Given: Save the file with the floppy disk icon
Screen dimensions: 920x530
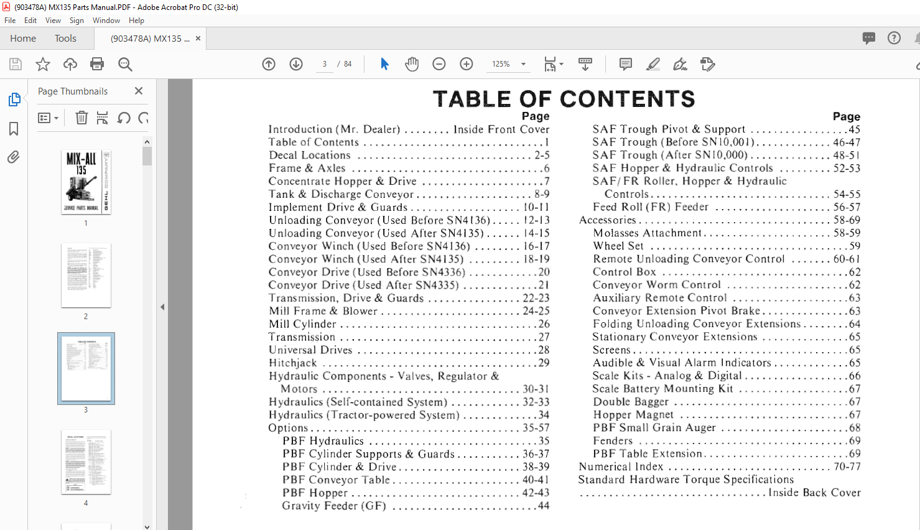Looking at the screenshot, I should 16,64.
